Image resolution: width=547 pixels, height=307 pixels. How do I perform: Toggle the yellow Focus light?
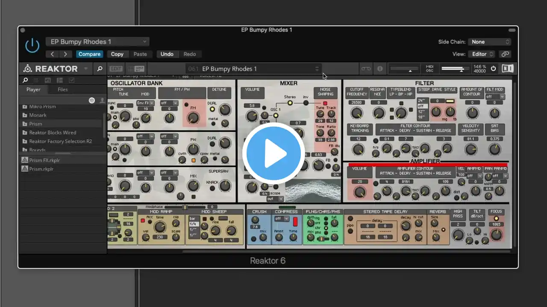click(496, 218)
